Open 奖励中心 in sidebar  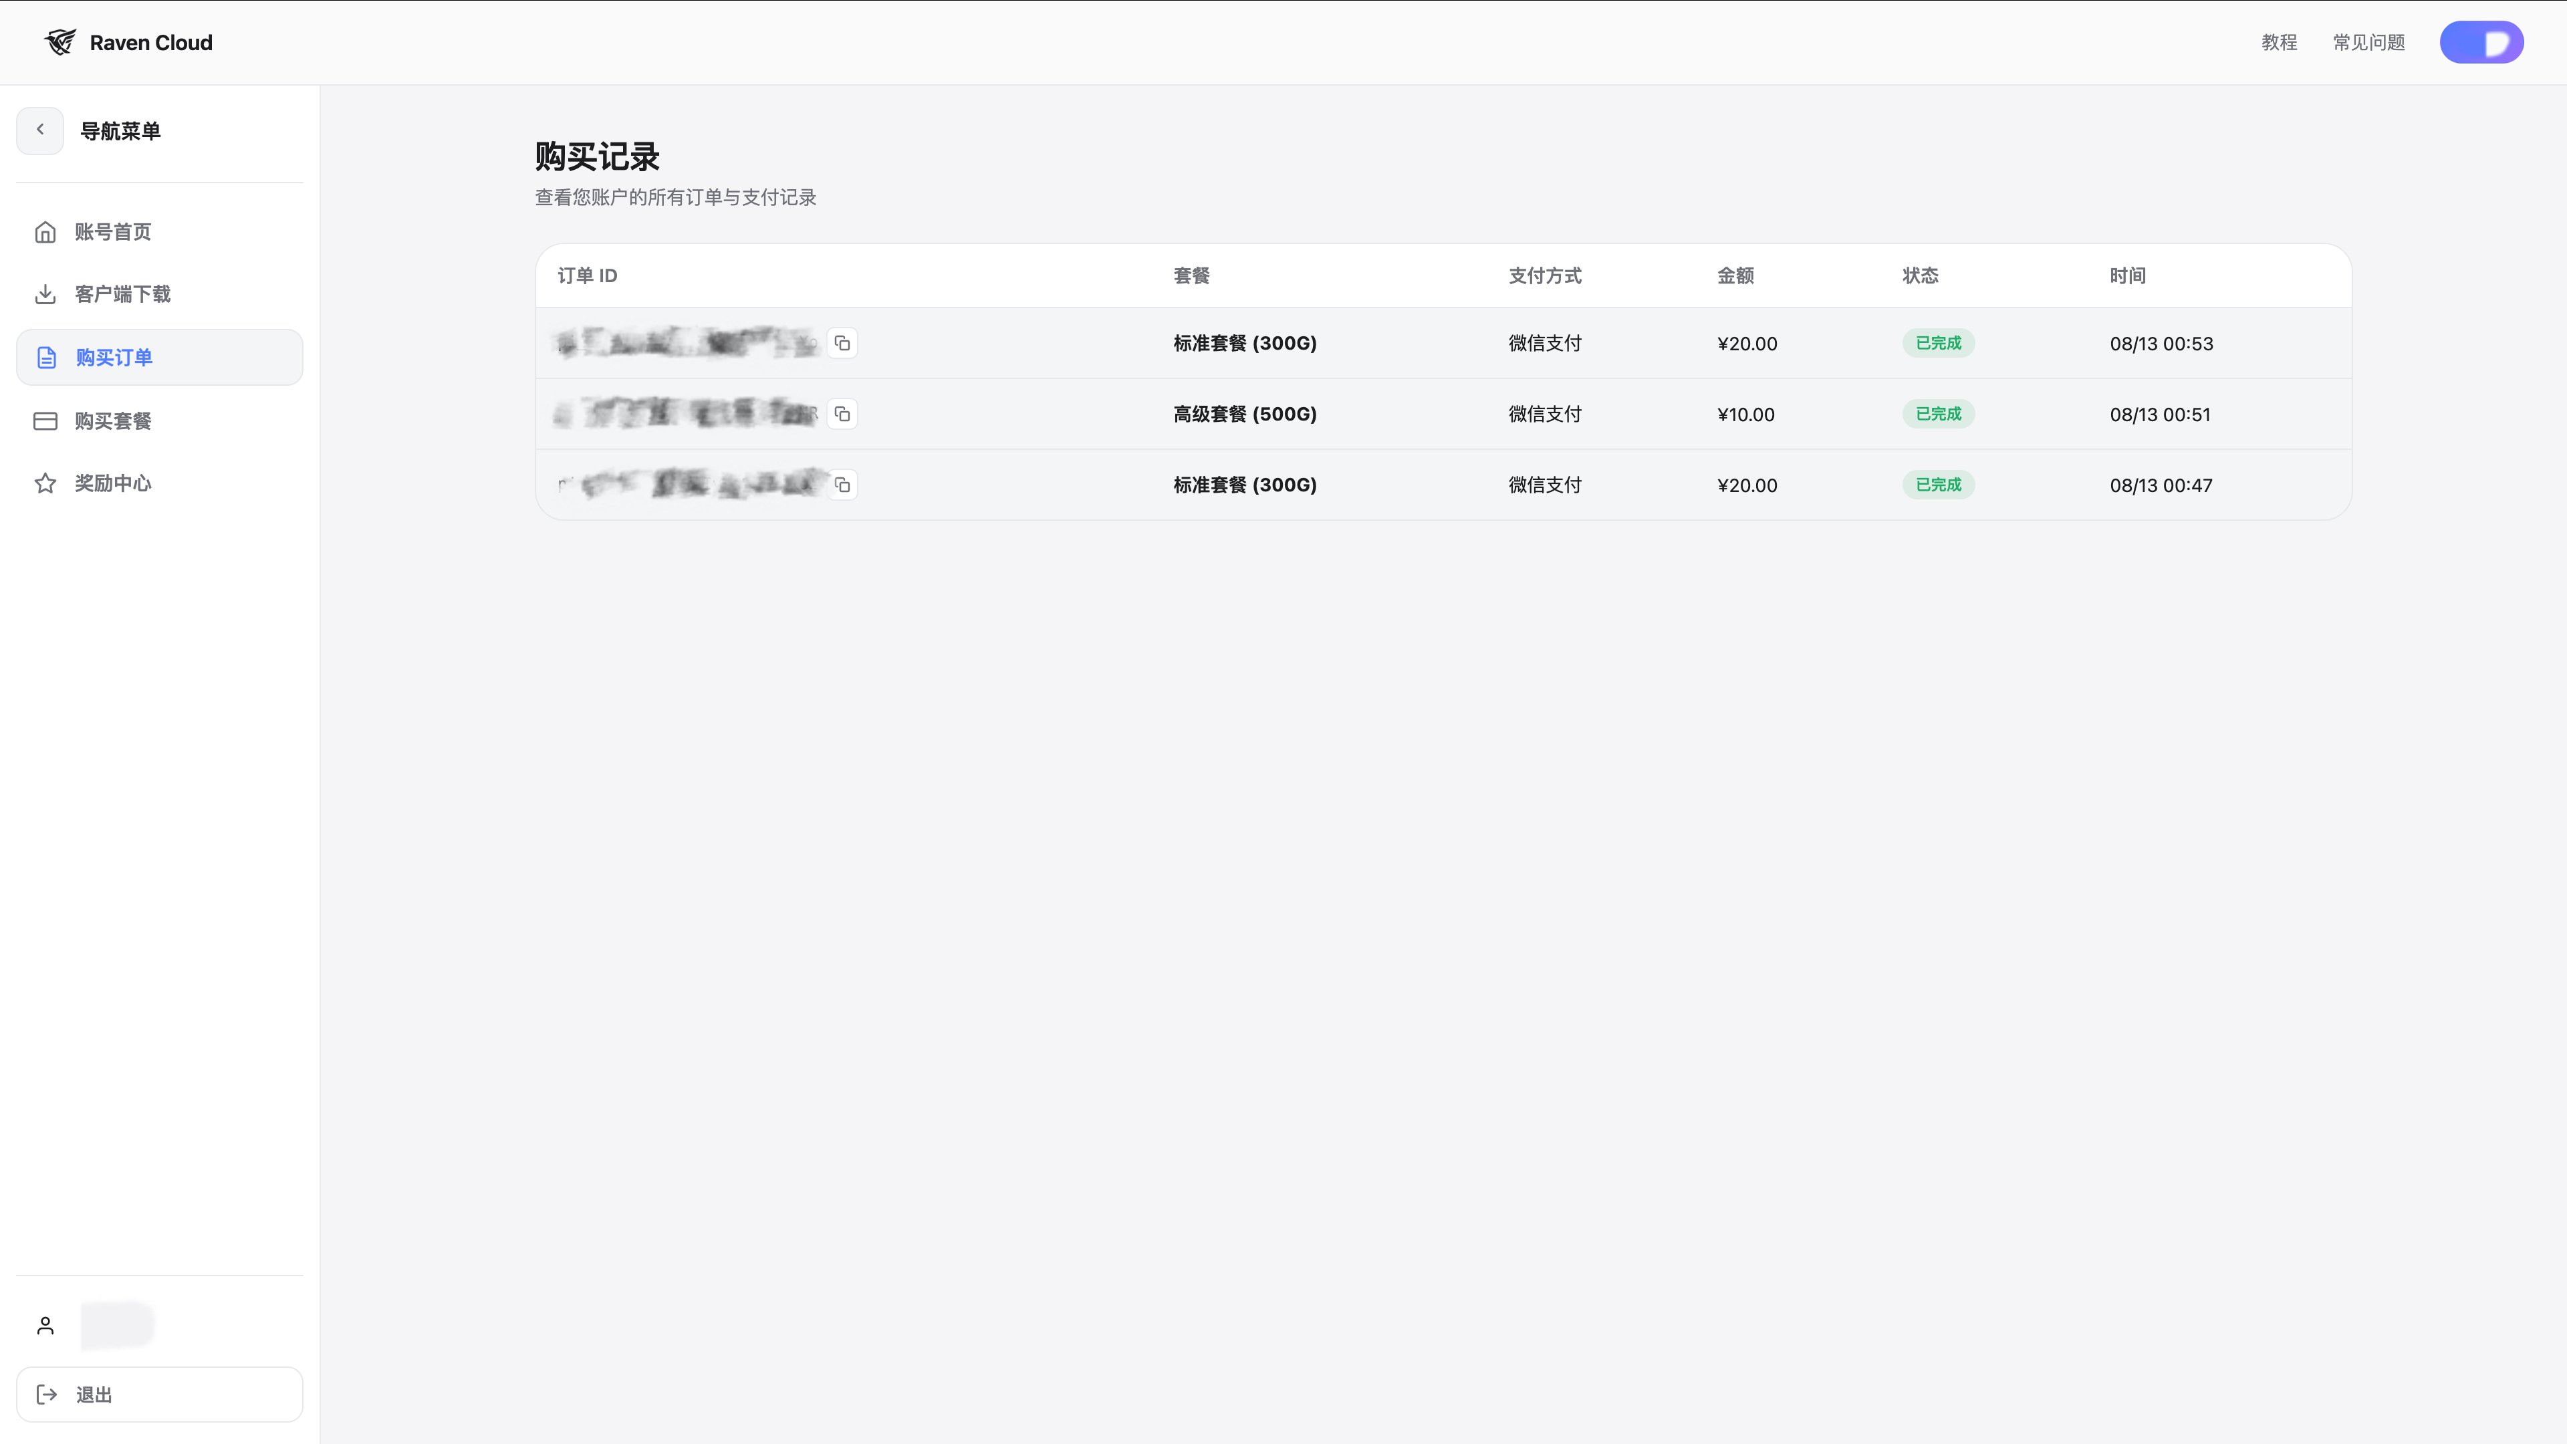point(160,483)
